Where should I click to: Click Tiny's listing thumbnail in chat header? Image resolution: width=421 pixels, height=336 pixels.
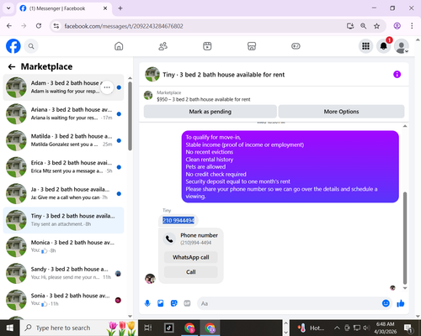point(152,74)
